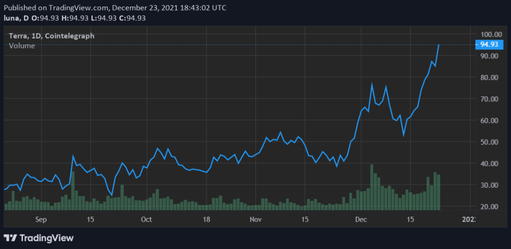Click the blue 94.93 current price tag
The height and width of the screenshot is (249, 511).
tap(489, 44)
